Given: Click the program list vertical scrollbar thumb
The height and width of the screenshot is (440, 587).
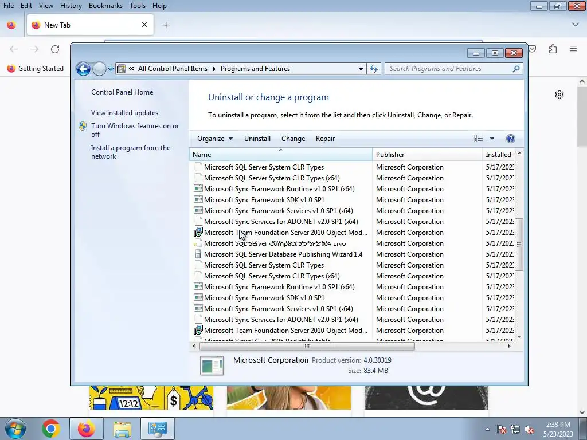Looking at the screenshot, I should pos(519,244).
